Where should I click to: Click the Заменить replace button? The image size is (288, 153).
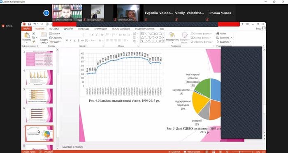click(x=224, y=38)
